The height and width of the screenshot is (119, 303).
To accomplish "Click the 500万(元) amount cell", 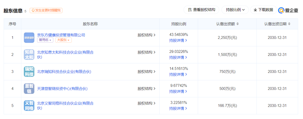I will coord(227,89).
